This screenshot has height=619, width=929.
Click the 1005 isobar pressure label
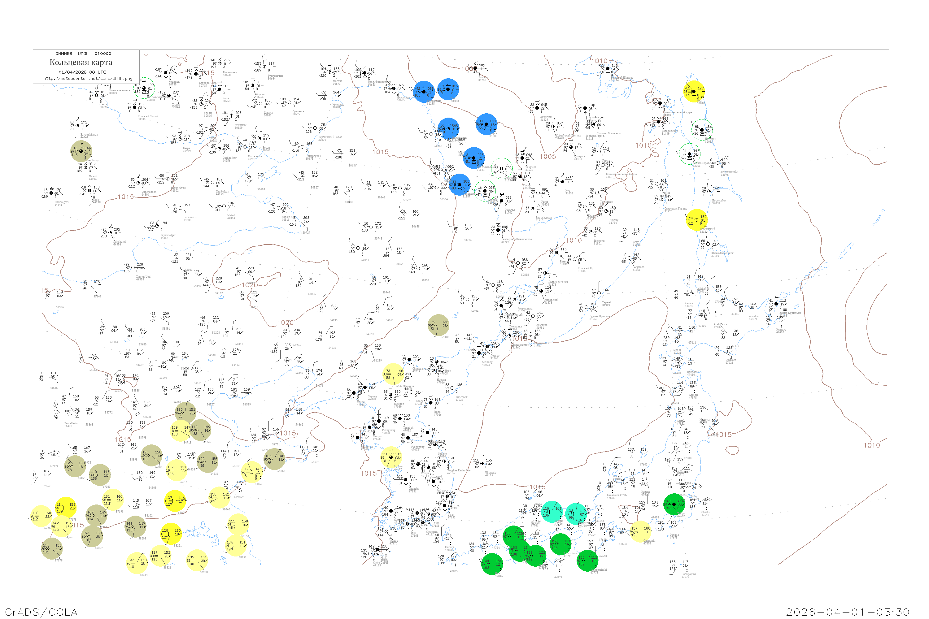(547, 156)
